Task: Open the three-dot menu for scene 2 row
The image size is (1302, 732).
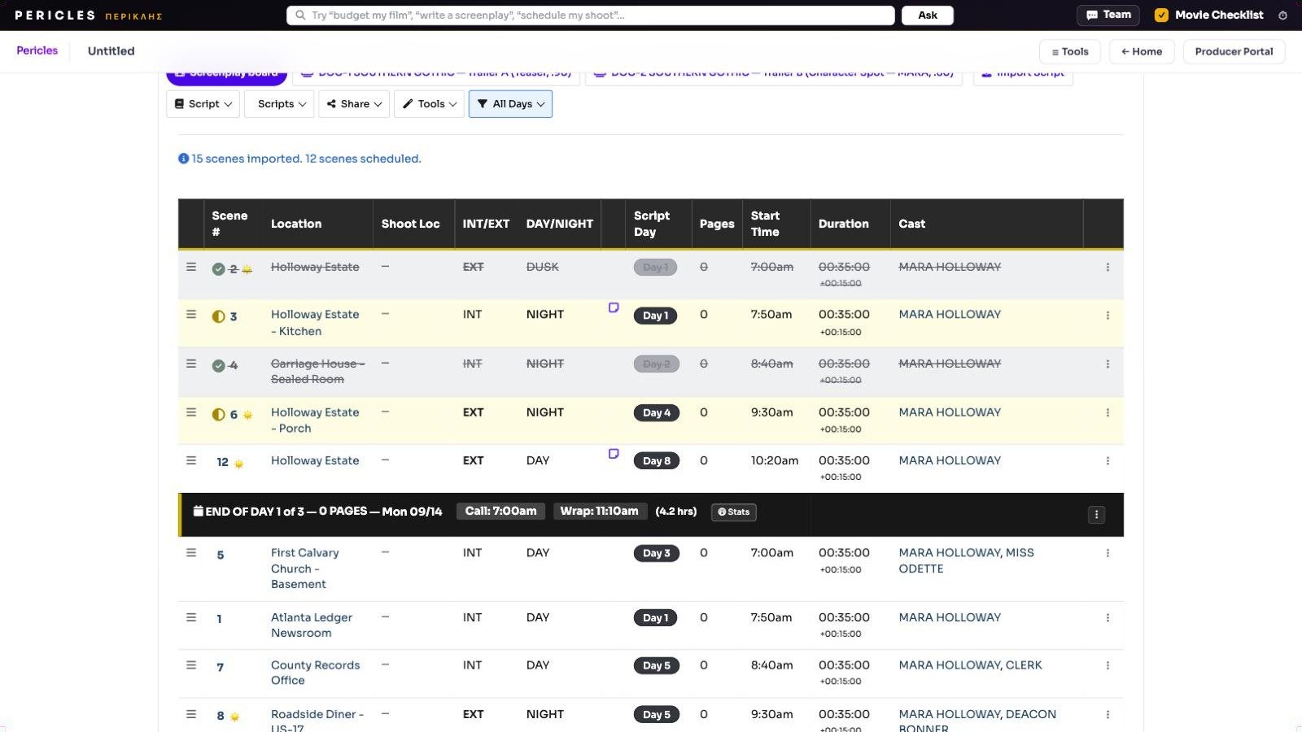Action: click(1108, 267)
